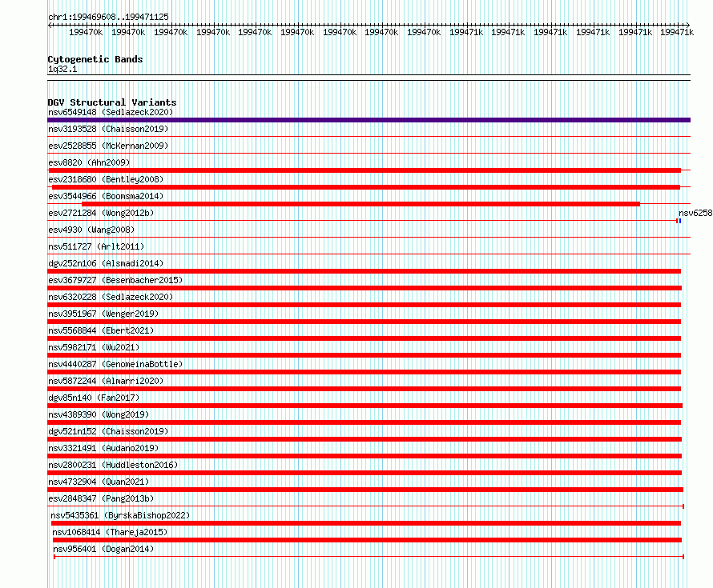Click the esv4930 (Wang2008) label
Image resolution: width=713 pixels, height=588 pixels.
pyautogui.click(x=91, y=230)
